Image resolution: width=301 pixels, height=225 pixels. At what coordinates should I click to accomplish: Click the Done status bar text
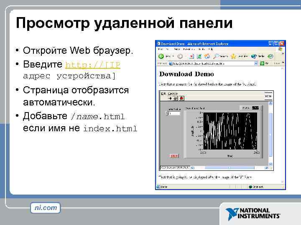[164, 187]
